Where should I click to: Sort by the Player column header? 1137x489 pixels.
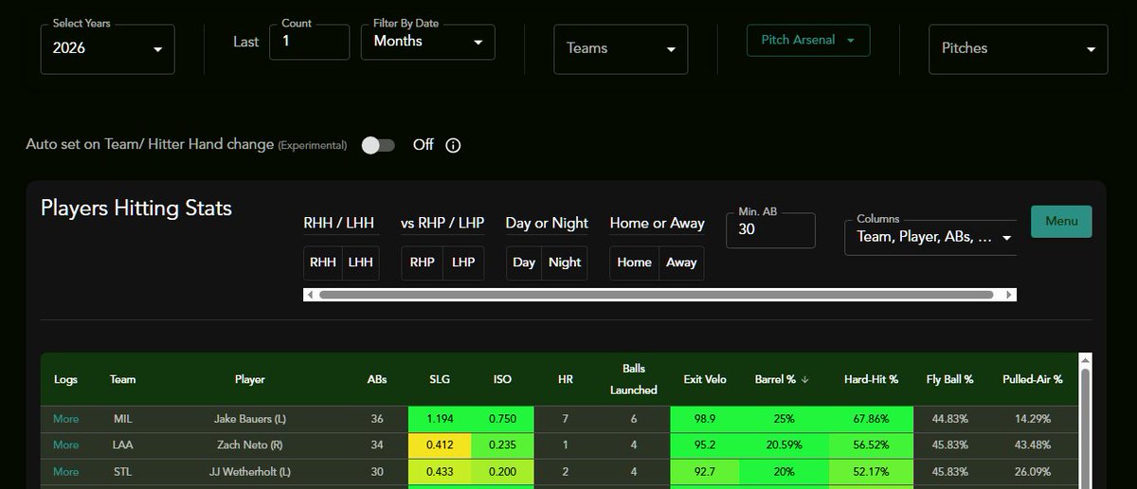coord(250,379)
